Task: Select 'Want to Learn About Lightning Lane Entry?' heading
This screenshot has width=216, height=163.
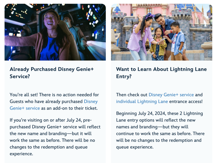Action: tap(161, 73)
